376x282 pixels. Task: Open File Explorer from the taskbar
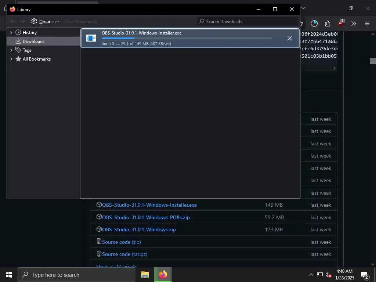coord(145,275)
